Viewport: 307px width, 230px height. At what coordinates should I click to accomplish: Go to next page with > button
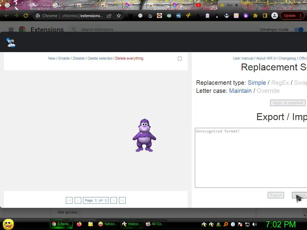(x=114, y=200)
